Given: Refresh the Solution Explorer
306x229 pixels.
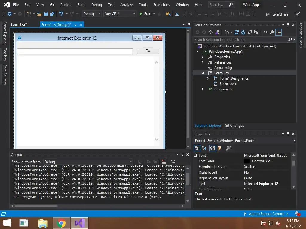Looking at the screenshot, I should pos(243,32).
